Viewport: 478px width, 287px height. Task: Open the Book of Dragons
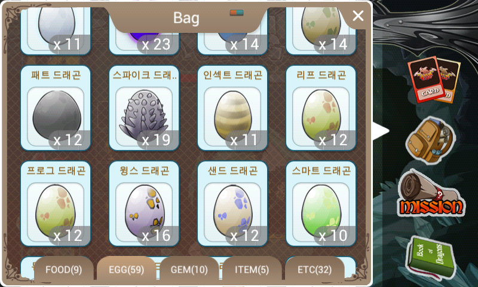point(430,257)
